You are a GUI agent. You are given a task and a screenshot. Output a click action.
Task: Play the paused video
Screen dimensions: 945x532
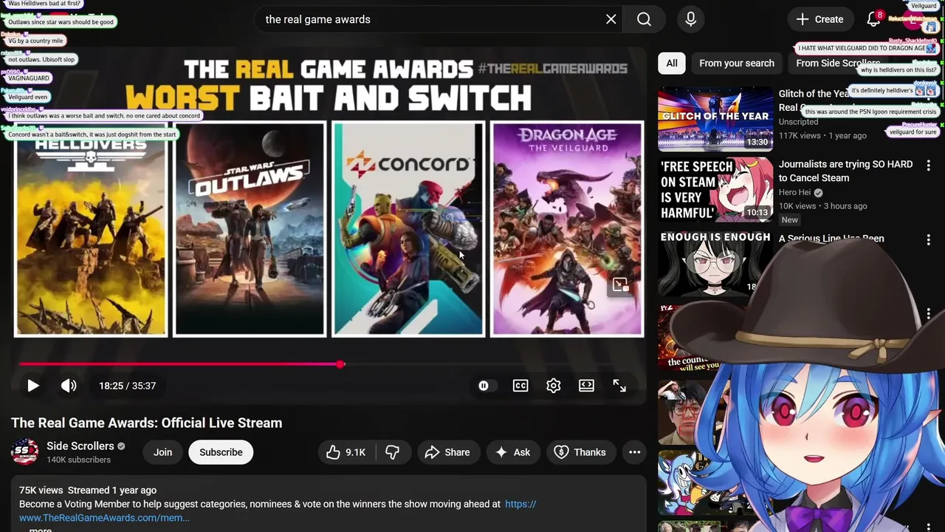pyautogui.click(x=32, y=386)
